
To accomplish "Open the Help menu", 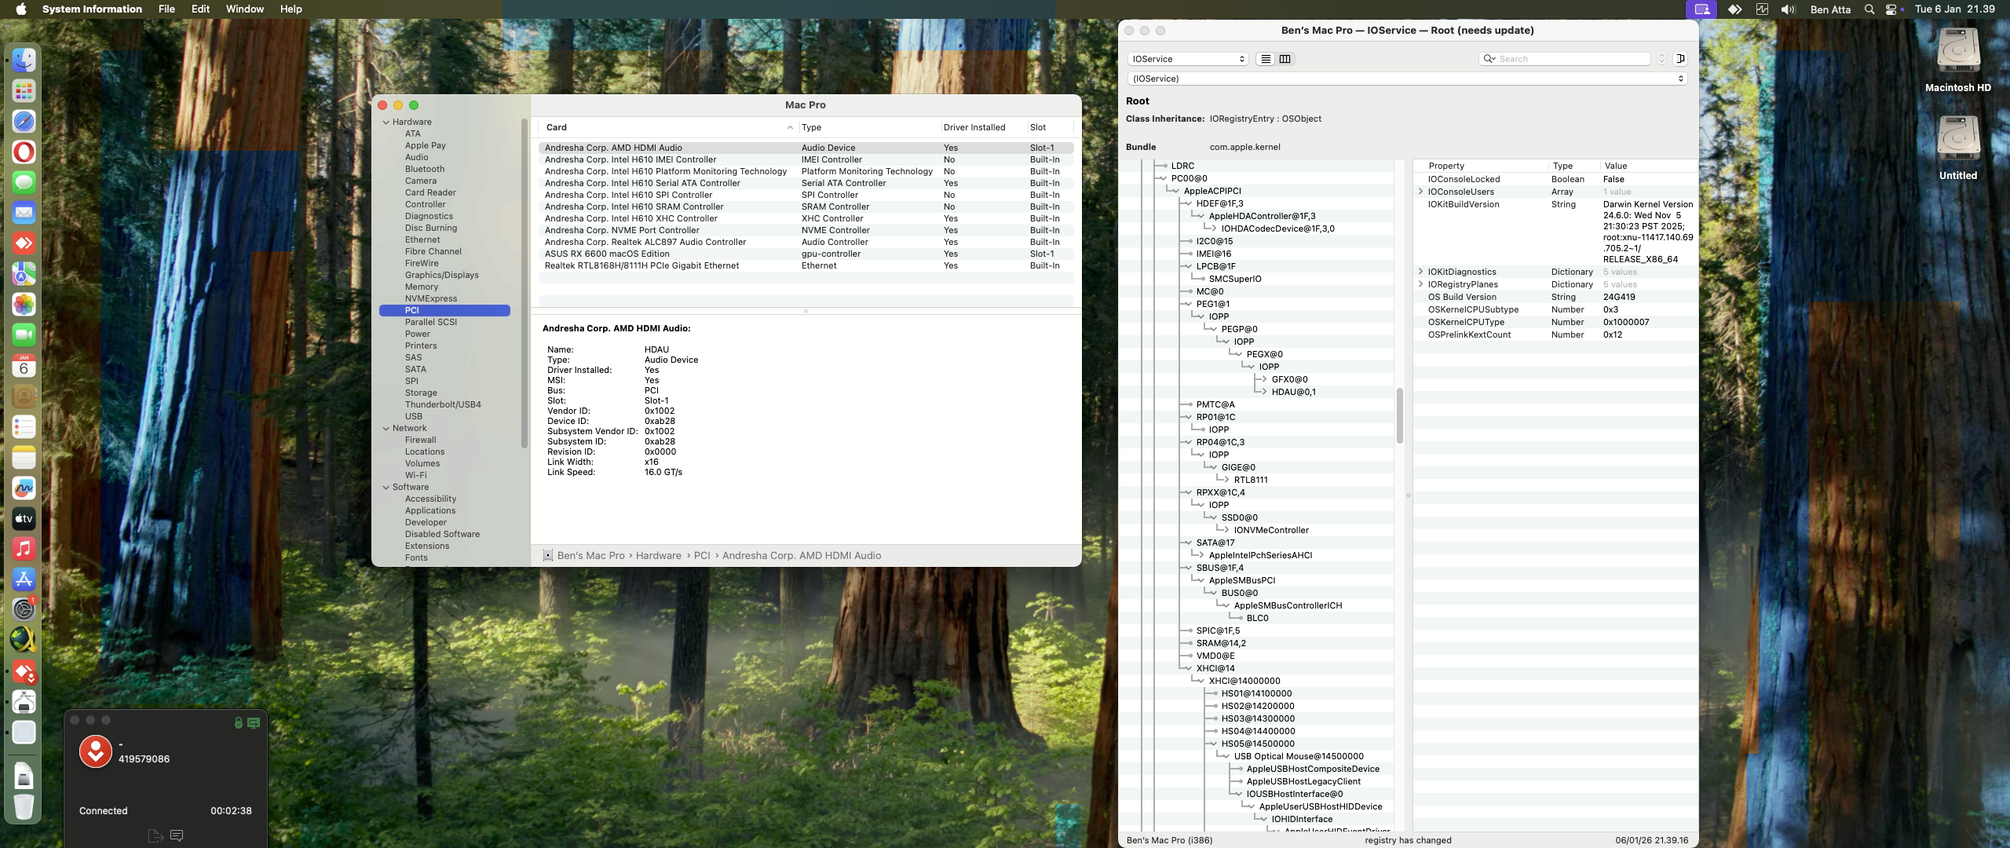I will point(291,9).
